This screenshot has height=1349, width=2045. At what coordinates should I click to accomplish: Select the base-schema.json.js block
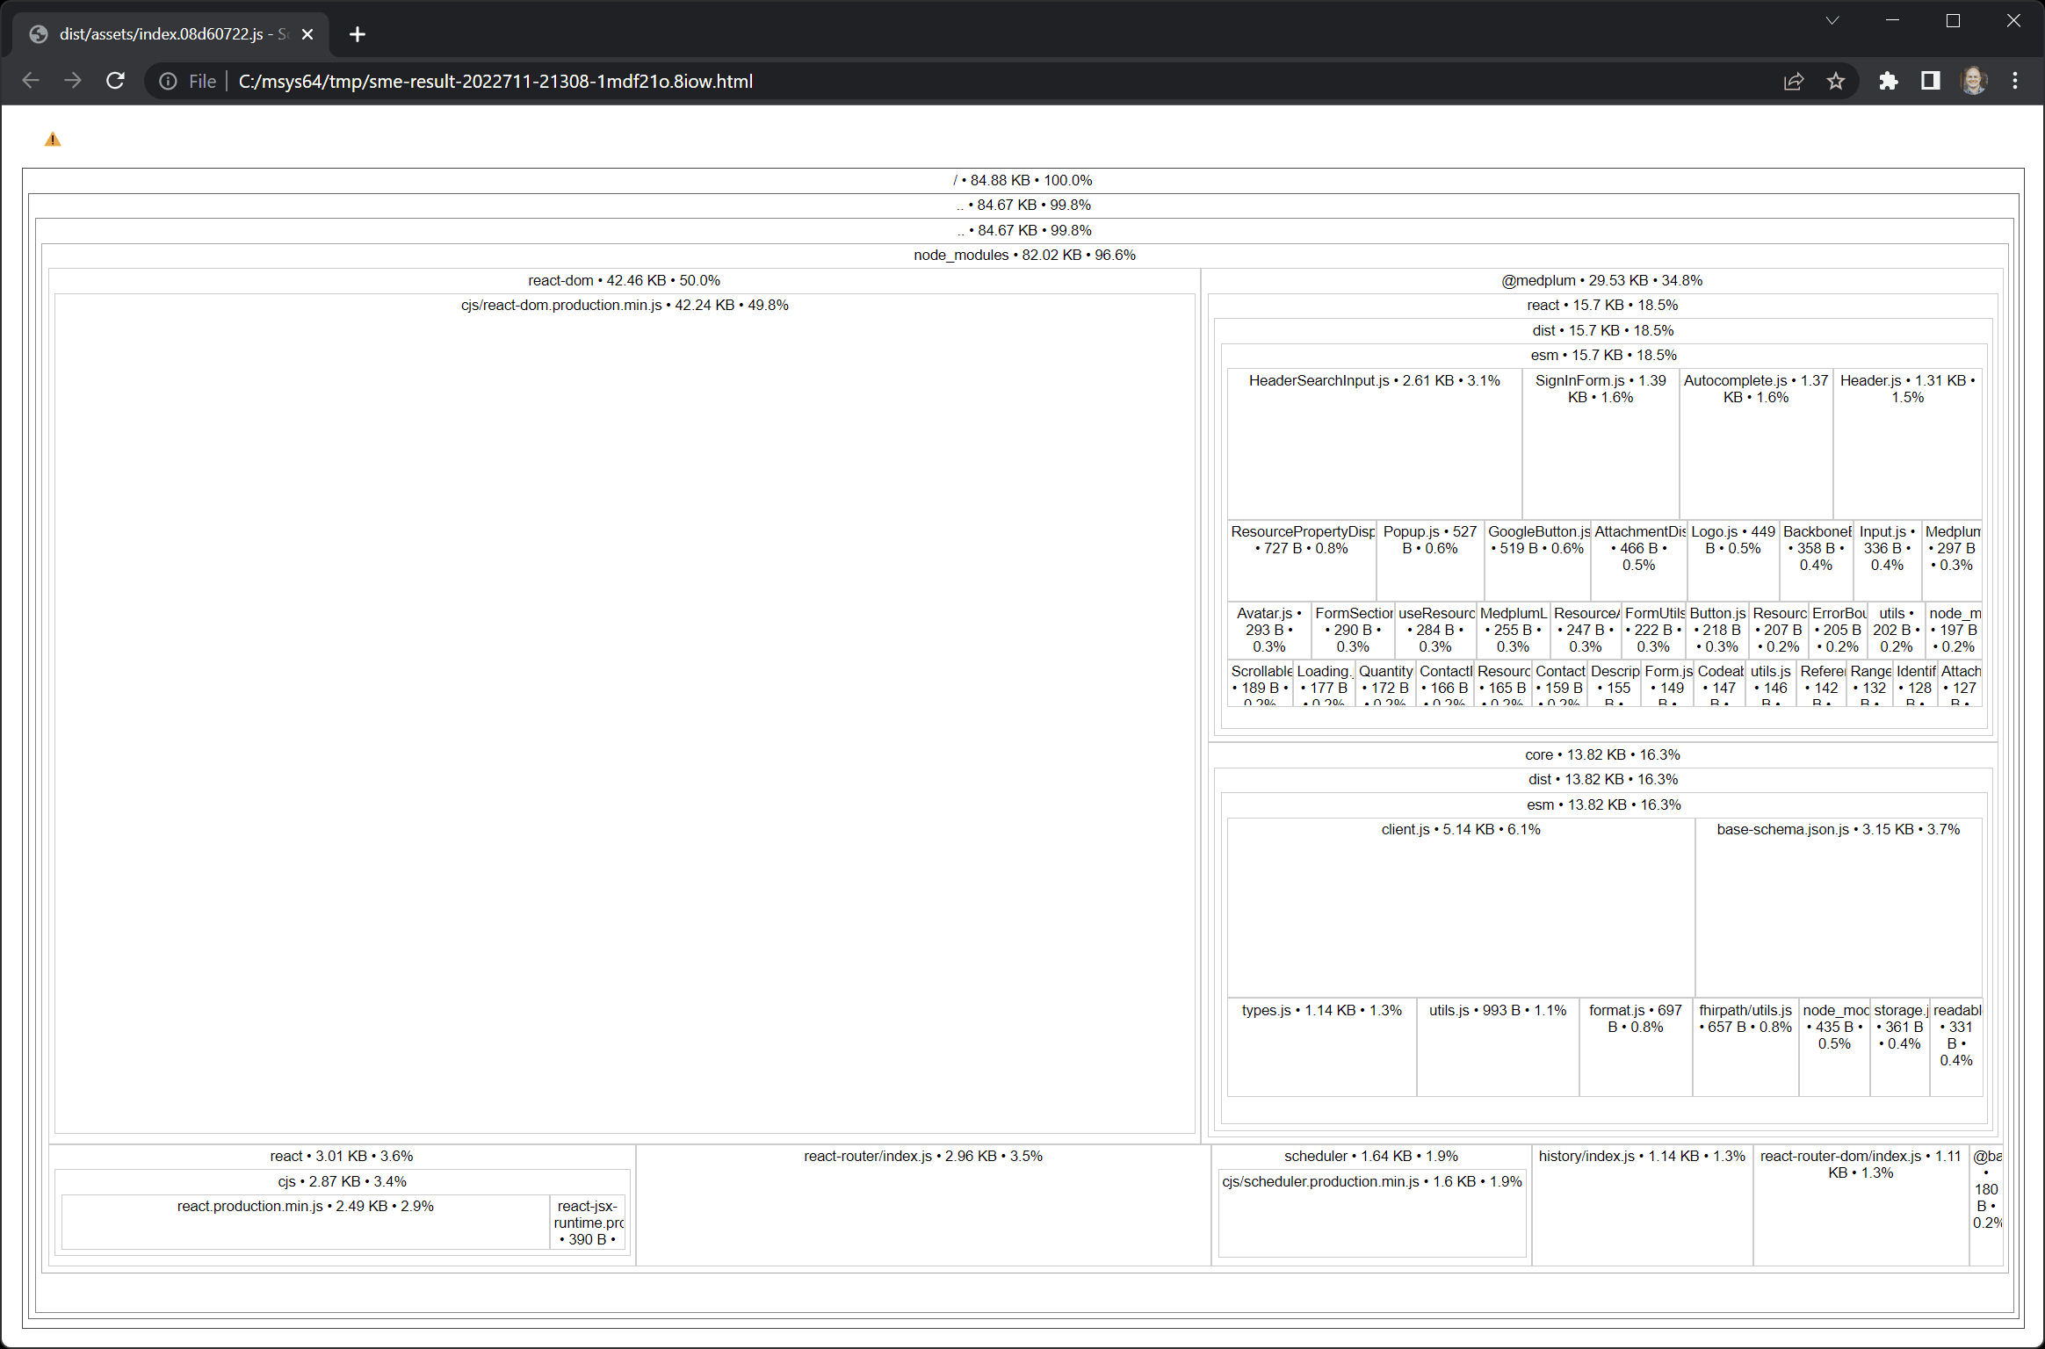pos(1838,909)
